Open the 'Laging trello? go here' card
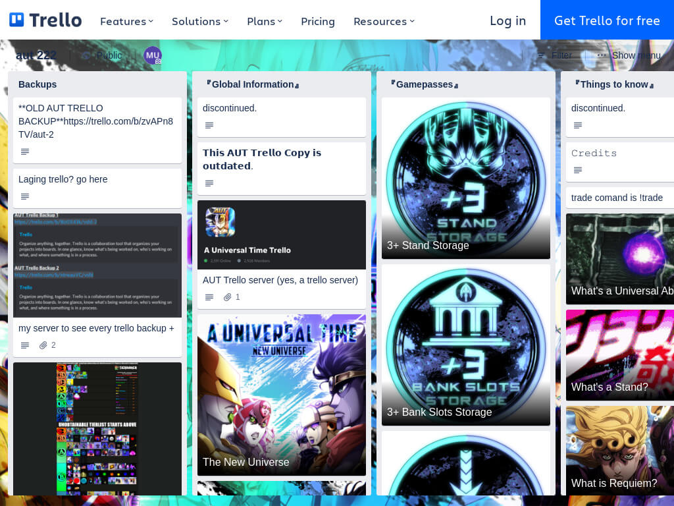The image size is (674, 506). coord(97,188)
